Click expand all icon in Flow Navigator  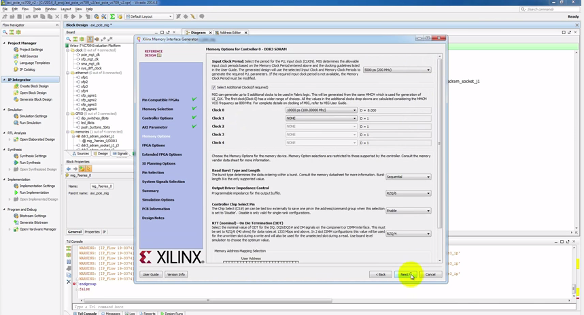click(18, 32)
